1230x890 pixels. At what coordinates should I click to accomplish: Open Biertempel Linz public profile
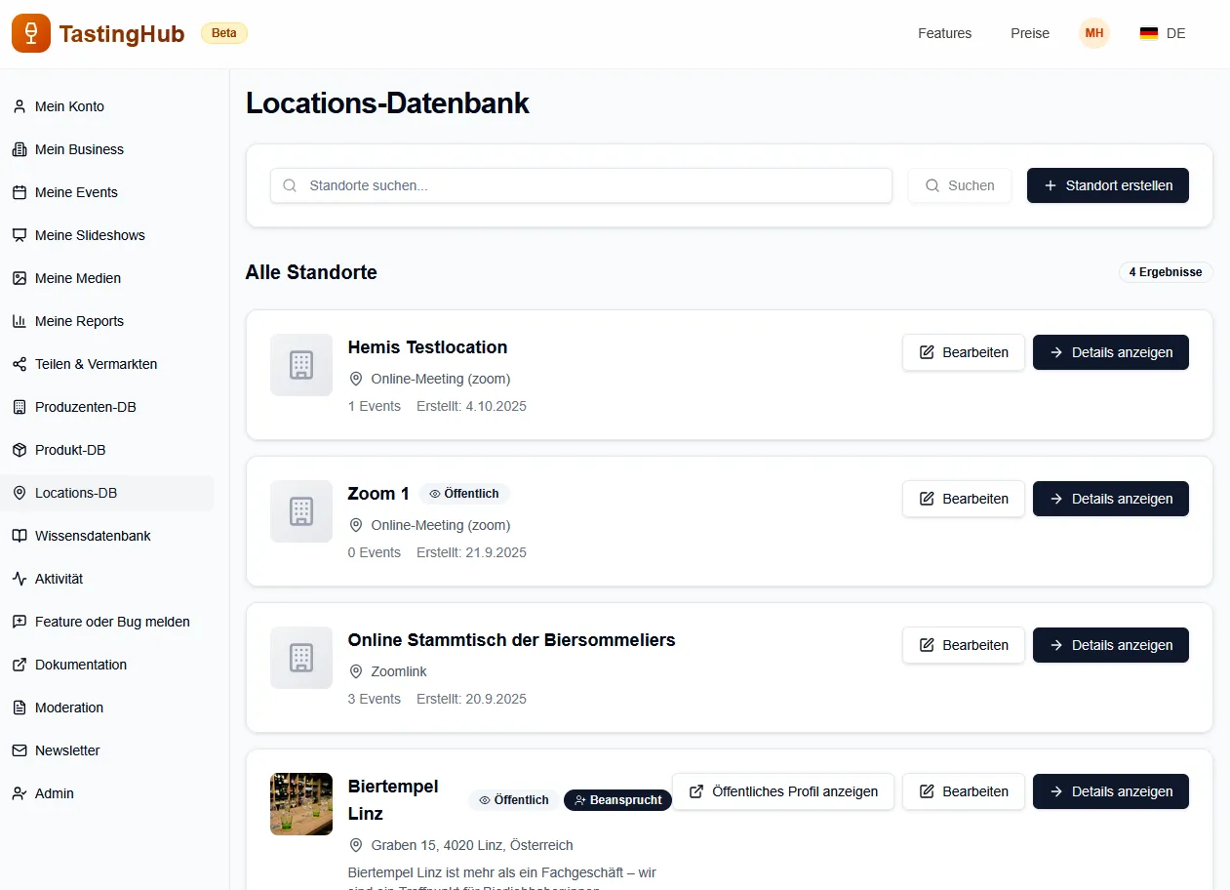click(782, 791)
